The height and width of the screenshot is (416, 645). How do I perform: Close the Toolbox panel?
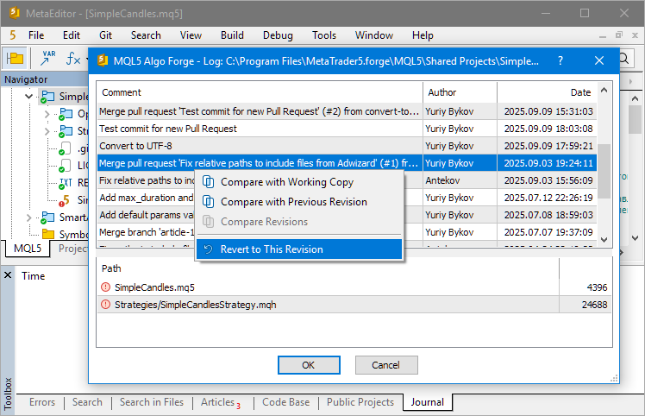click(8, 274)
